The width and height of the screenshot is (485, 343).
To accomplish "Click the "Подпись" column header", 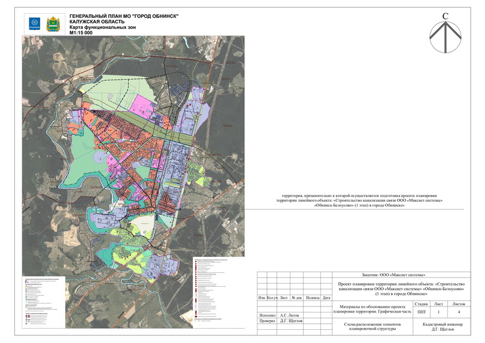I will [312, 298].
